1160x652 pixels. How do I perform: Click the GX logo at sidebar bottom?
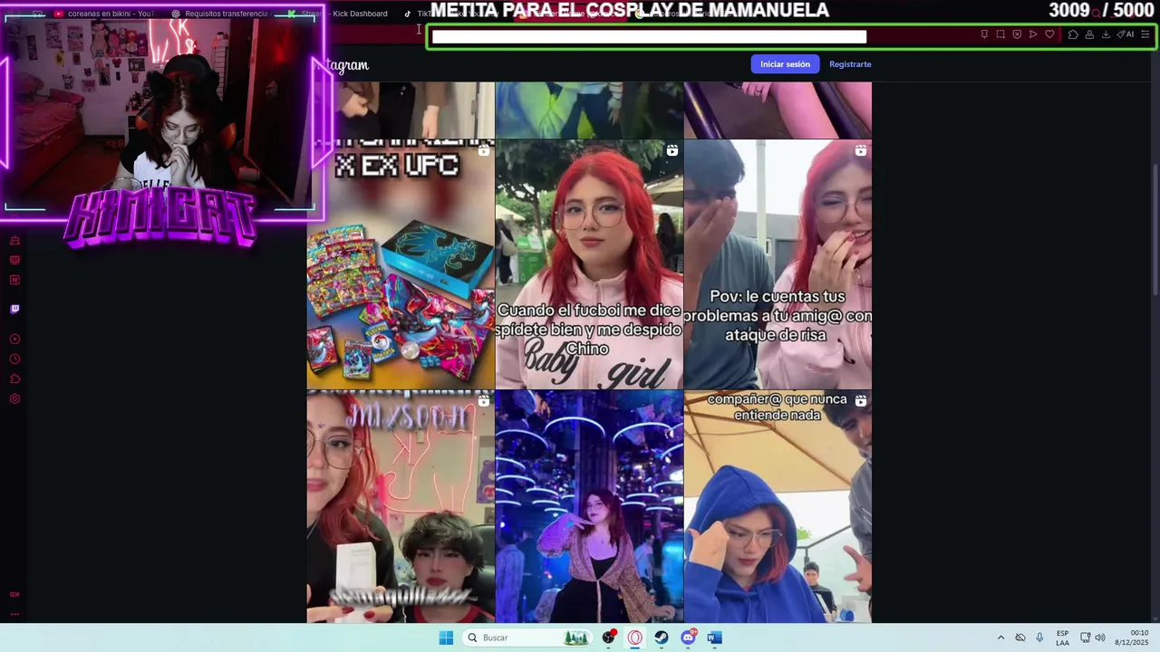[14, 594]
